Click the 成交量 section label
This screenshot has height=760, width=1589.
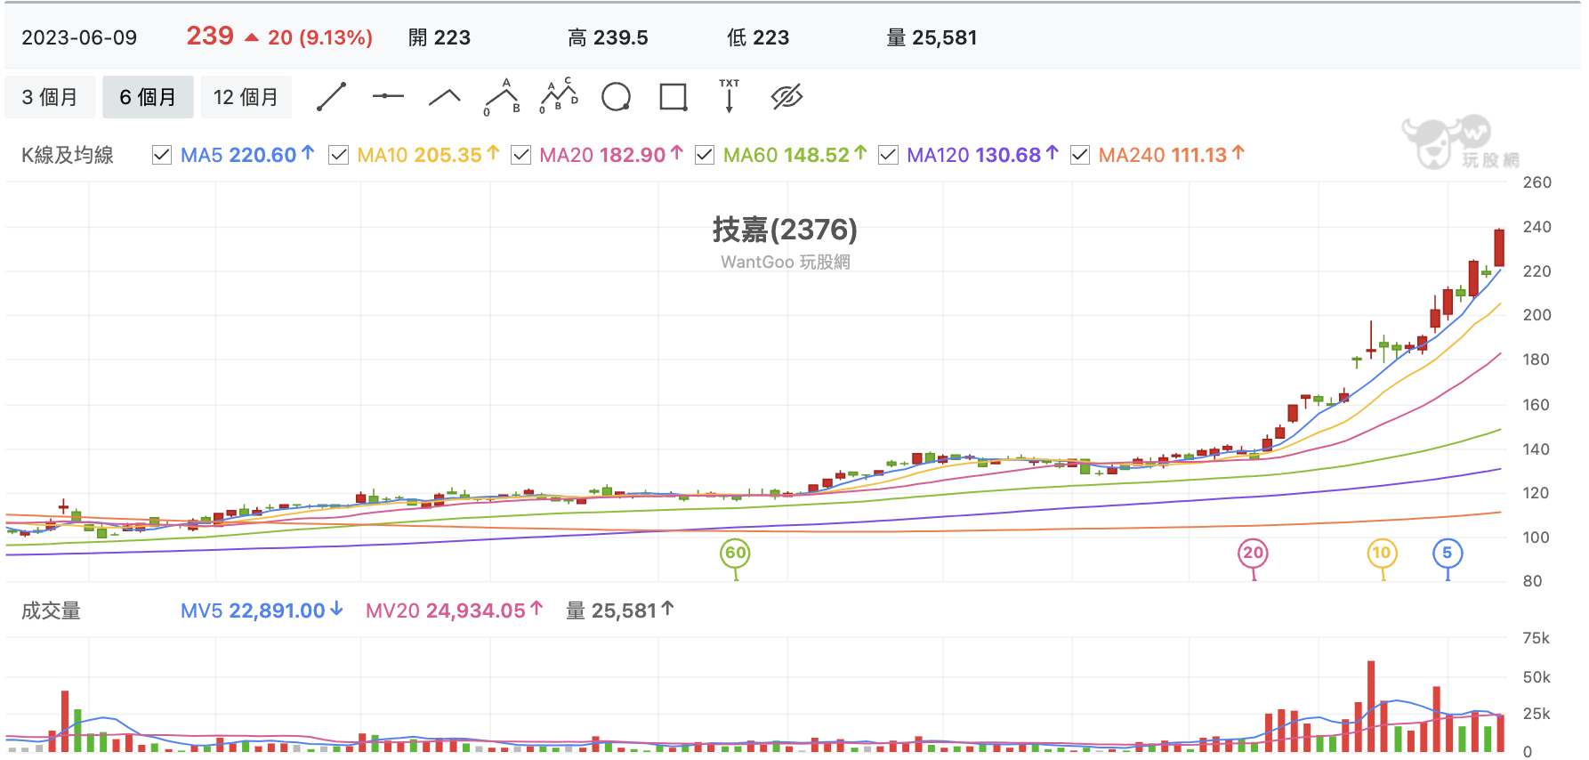tap(51, 610)
